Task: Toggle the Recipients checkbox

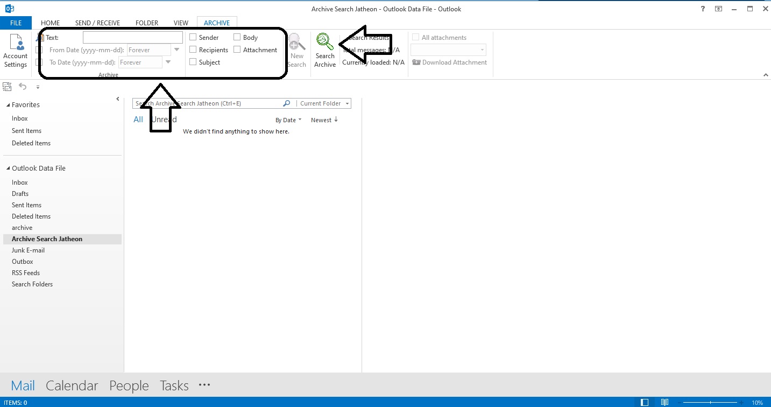Action: pyautogui.click(x=193, y=50)
